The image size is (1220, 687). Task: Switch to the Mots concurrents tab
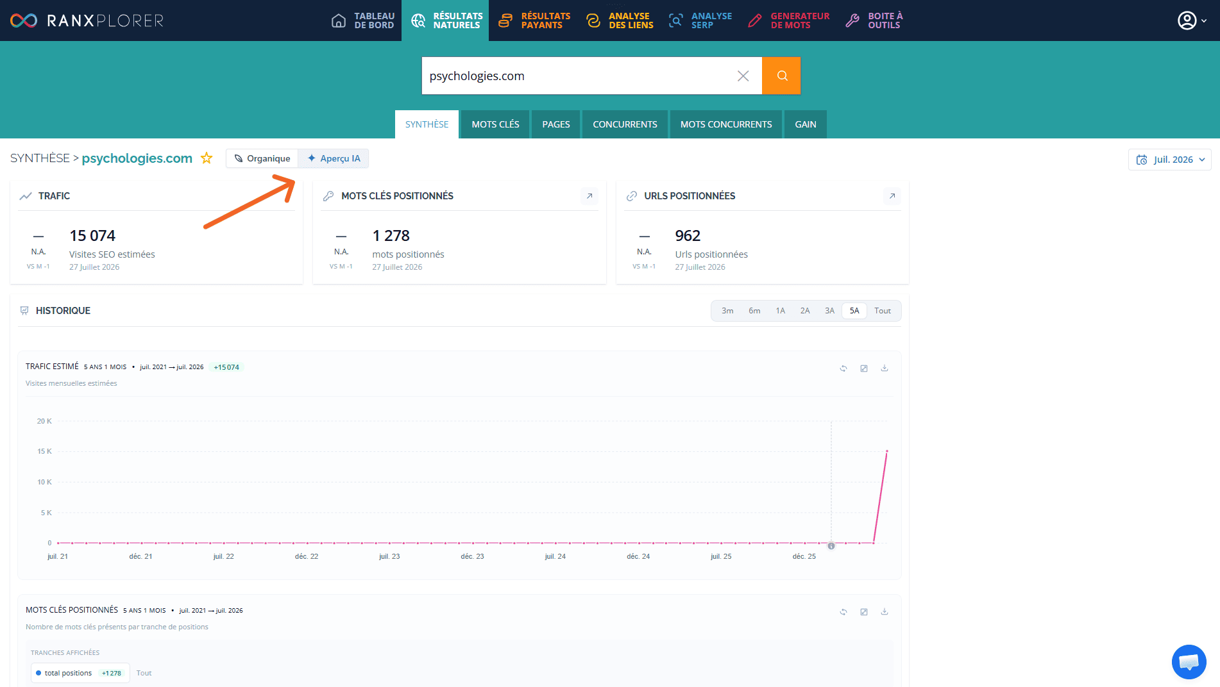[x=726, y=124]
